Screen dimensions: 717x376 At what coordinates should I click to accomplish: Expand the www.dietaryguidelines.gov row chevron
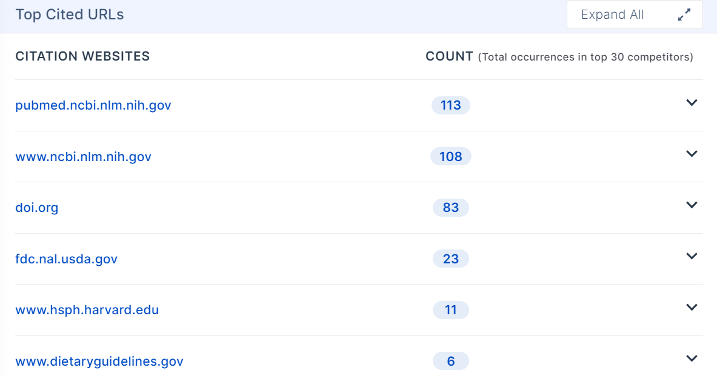692,358
